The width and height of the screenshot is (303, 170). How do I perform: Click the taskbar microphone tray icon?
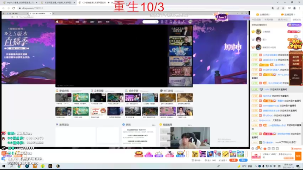263,166
